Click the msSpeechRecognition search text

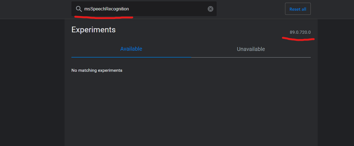(x=106, y=9)
